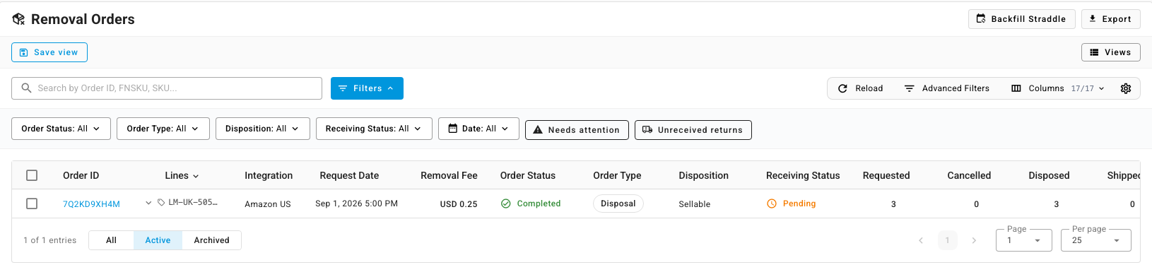
Task: Click the search magnifier icon
Action: [x=26, y=88]
